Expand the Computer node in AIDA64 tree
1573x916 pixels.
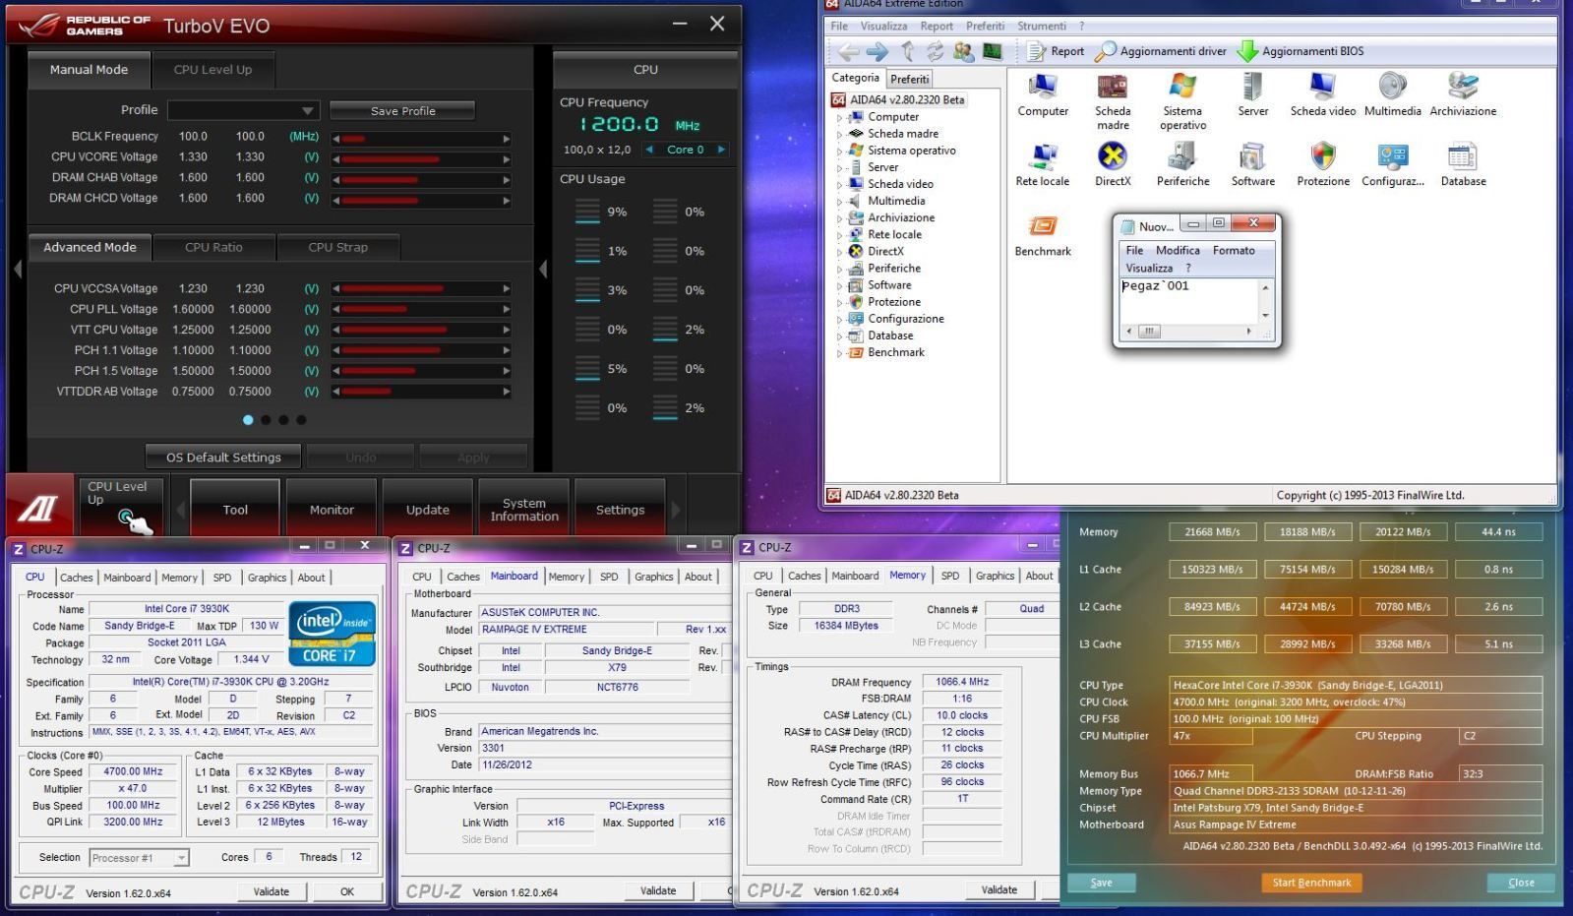[x=839, y=117]
